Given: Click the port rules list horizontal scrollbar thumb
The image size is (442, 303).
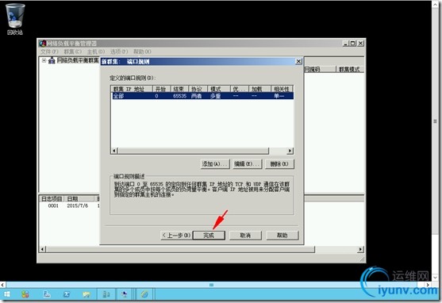Looking at the screenshot, I should (x=194, y=151).
